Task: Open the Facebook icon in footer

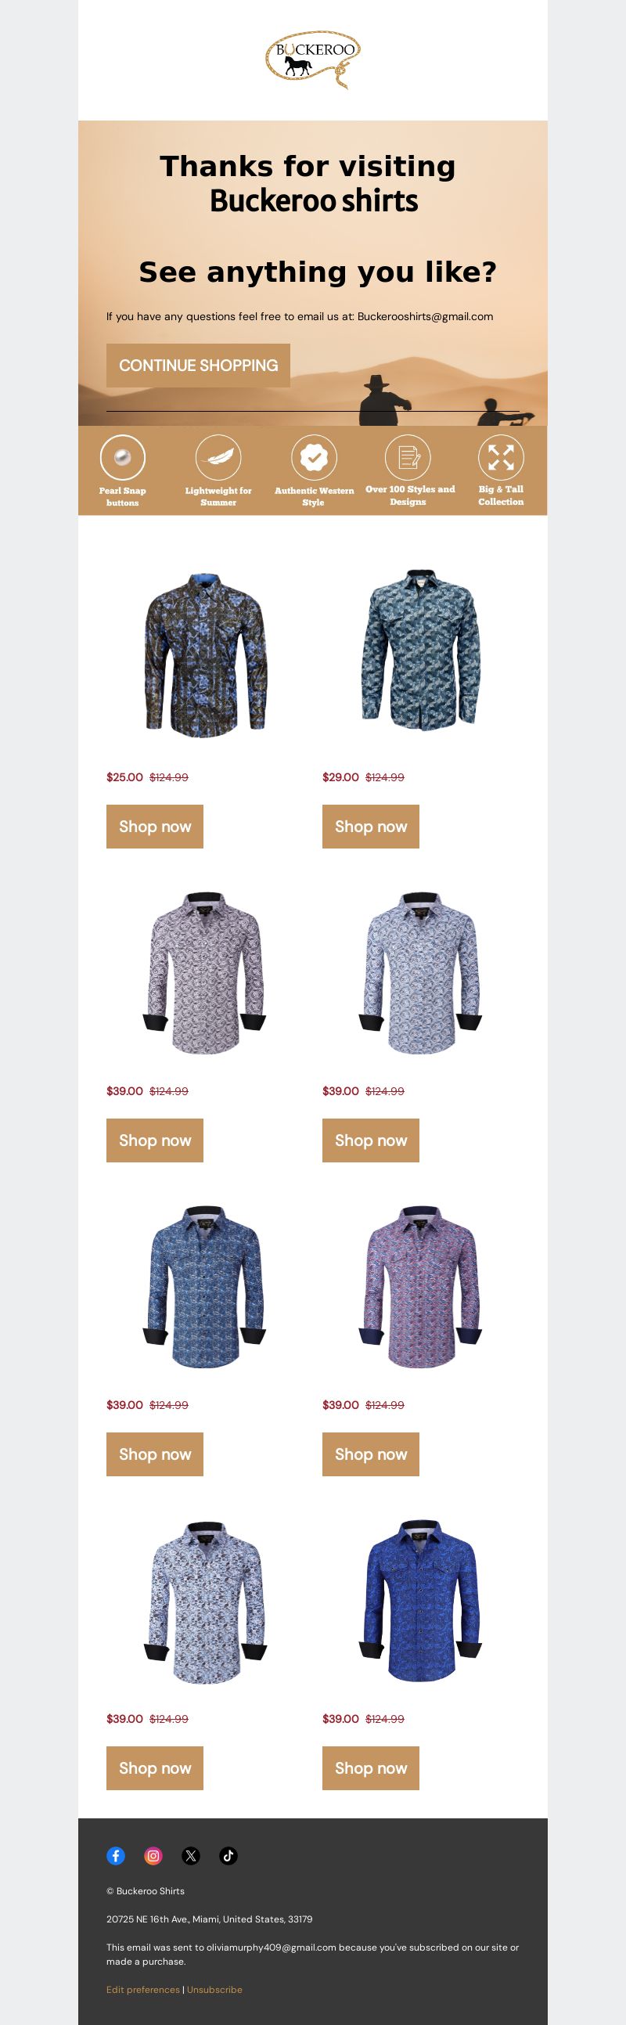Action: 116,1855
